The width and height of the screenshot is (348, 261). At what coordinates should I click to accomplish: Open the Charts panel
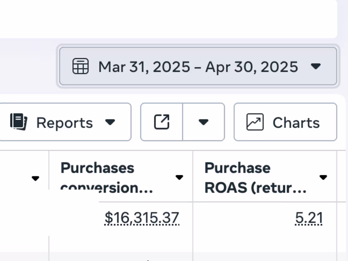[x=285, y=122]
